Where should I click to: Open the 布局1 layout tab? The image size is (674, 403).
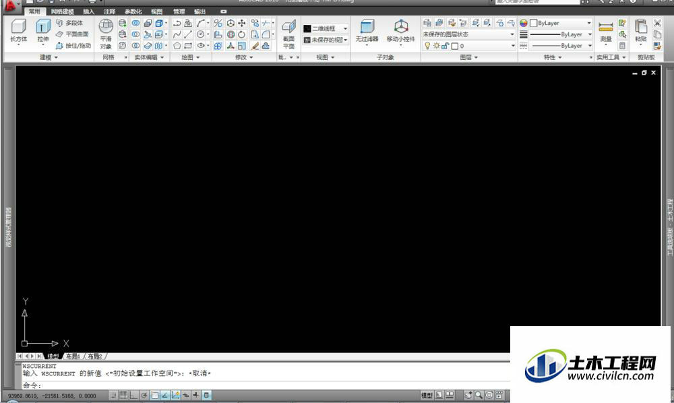click(73, 356)
